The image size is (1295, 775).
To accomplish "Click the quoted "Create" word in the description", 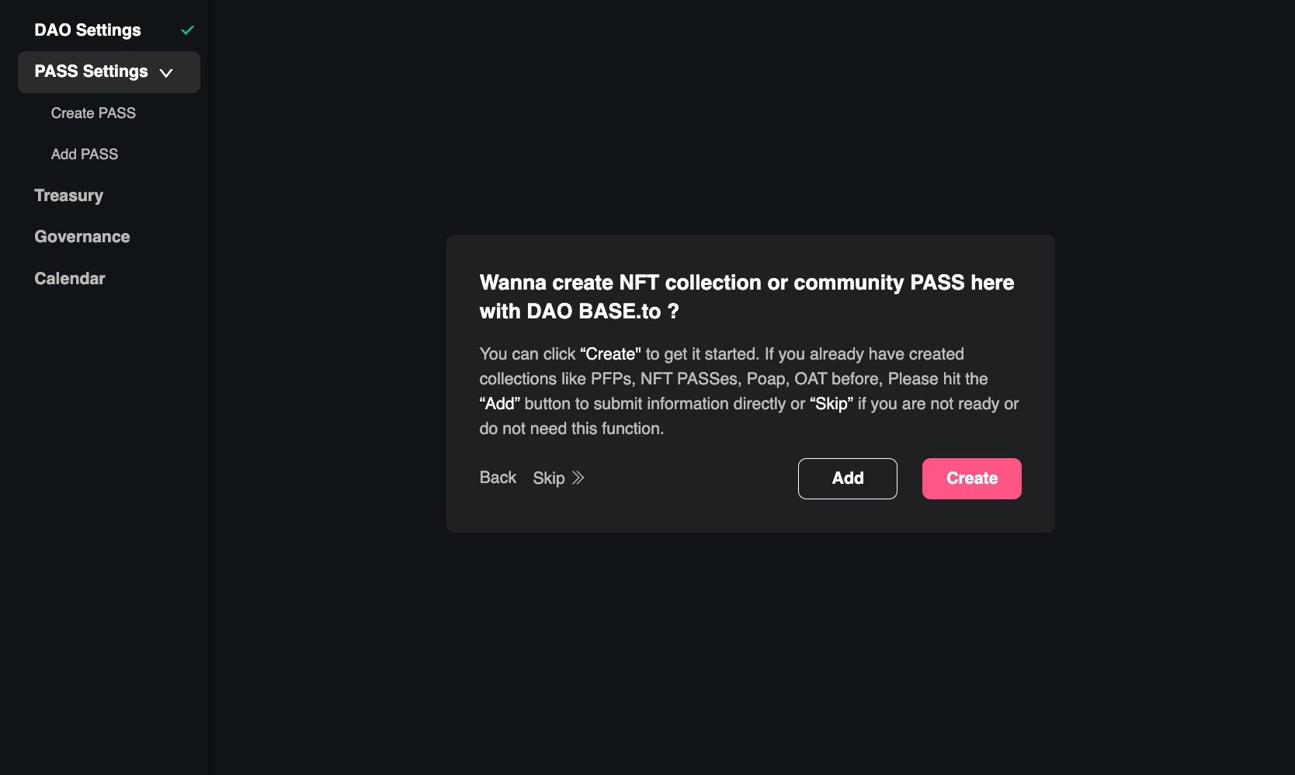I will point(610,354).
